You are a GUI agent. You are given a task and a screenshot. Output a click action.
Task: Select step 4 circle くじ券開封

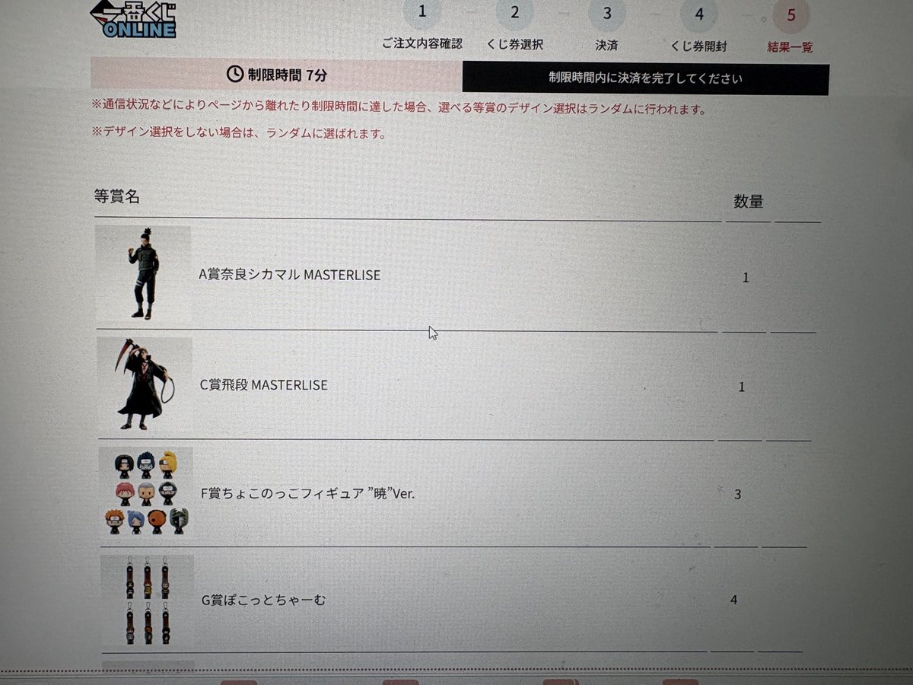698,14
